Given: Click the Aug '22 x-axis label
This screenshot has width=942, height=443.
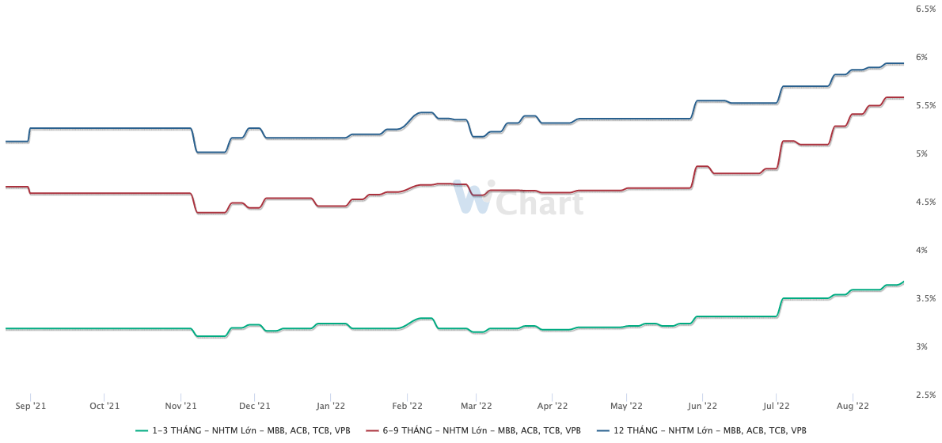Looking at the screenshot, I should click(x=853, y=406).
